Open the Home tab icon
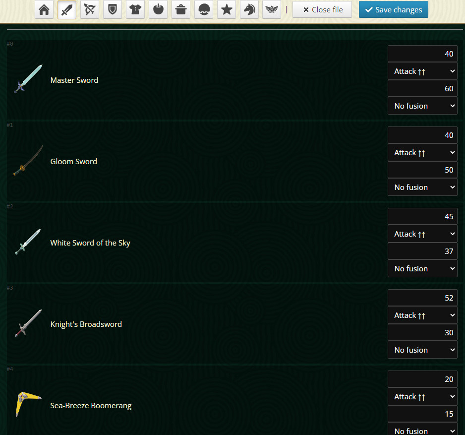The height and width of the screenshot is (435, 465). pos(44,10)
